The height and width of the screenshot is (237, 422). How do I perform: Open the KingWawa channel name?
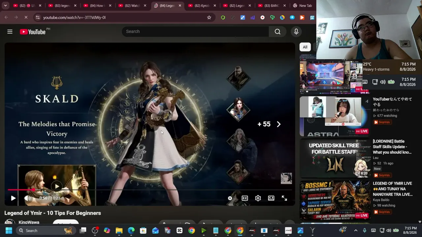click(29, 223)
